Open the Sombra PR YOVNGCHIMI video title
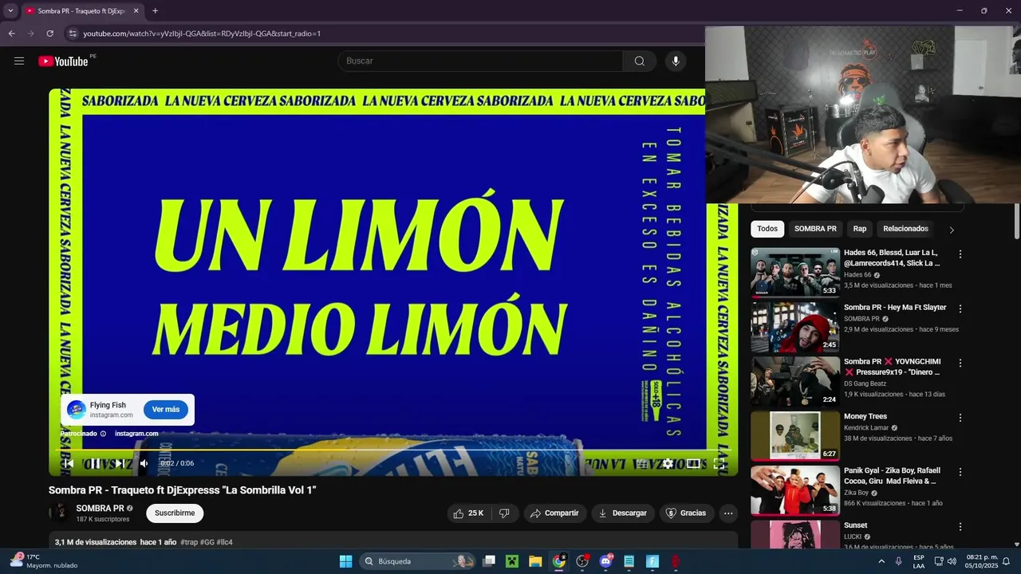1021x574 pixels. point(892,367)
